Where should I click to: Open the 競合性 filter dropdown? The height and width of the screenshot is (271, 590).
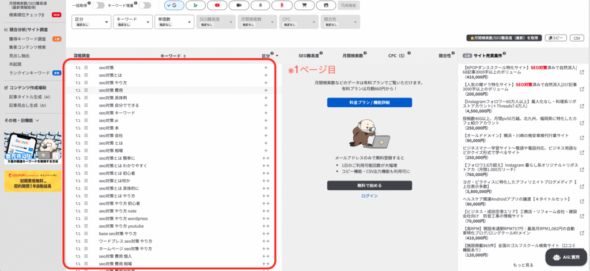[340, 22]
